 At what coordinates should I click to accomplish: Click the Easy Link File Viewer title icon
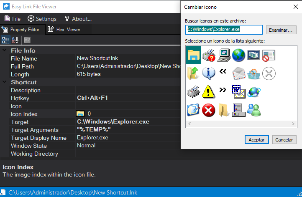(x=6, y=6)
